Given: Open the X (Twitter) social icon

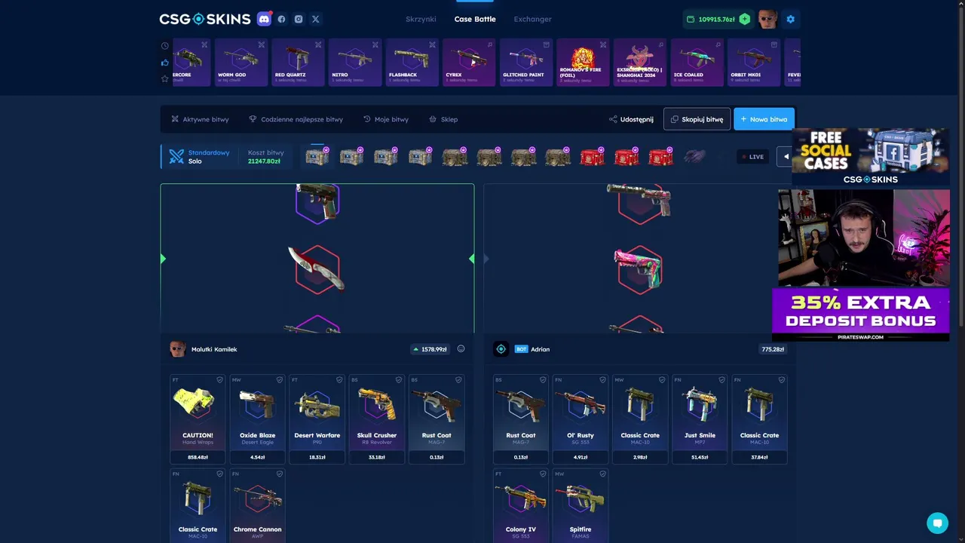Looking at the screenshot, I should 315,19.
